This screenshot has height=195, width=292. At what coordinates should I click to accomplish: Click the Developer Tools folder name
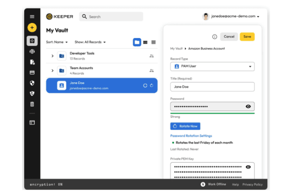tap(82, 54)
